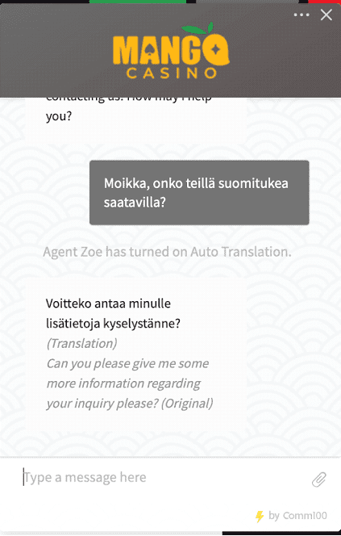
Task: Open the "by Comm100" link
Action: tap(297, 516)
